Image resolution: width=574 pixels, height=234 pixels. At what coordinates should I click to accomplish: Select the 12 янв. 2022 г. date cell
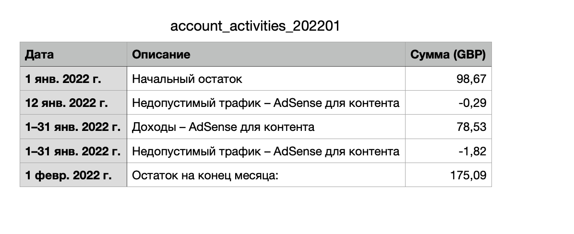coord(73,103)
